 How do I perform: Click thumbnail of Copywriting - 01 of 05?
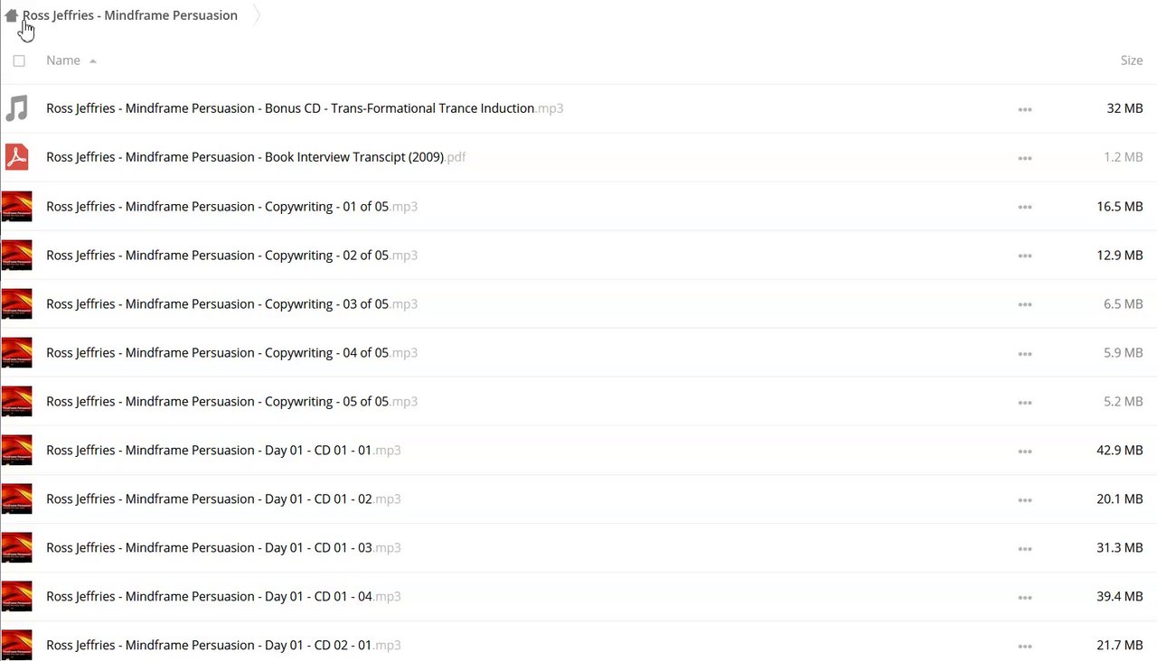(x=17, y=206)
